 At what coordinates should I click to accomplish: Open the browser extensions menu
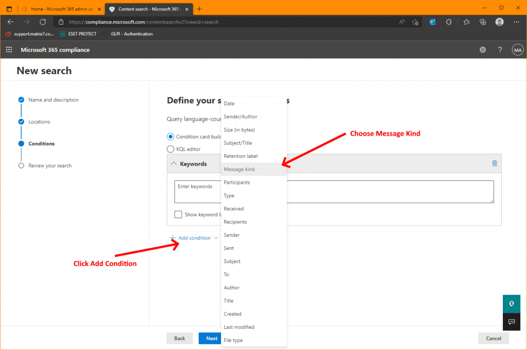(449, 22)
